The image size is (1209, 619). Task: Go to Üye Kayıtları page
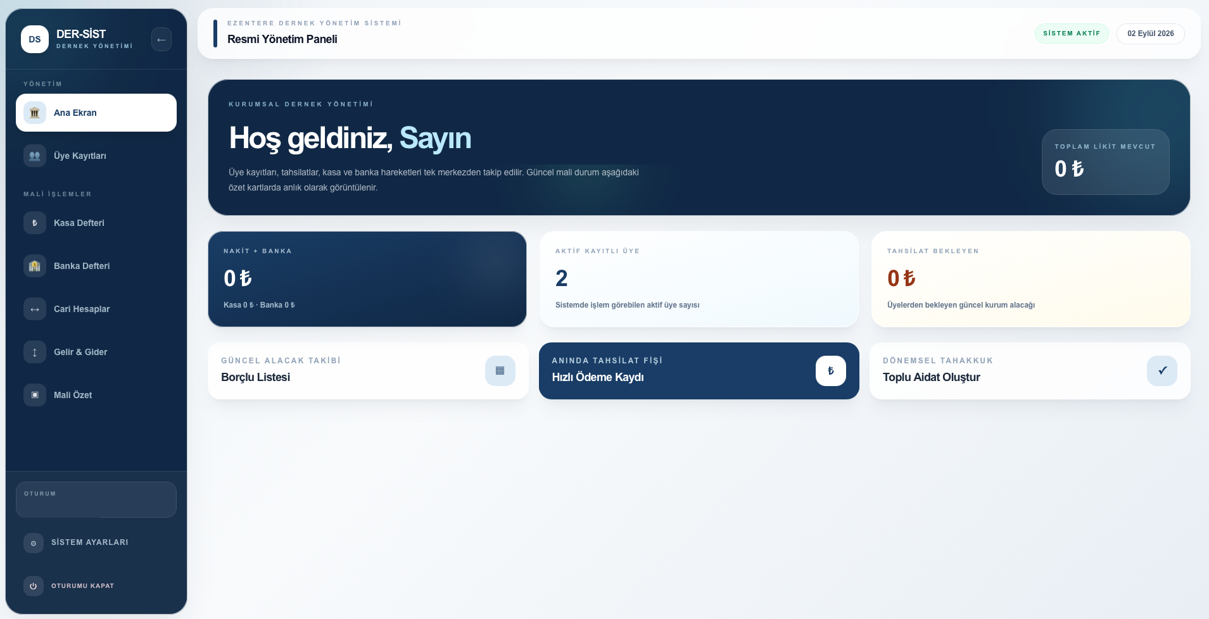[96, 156]
